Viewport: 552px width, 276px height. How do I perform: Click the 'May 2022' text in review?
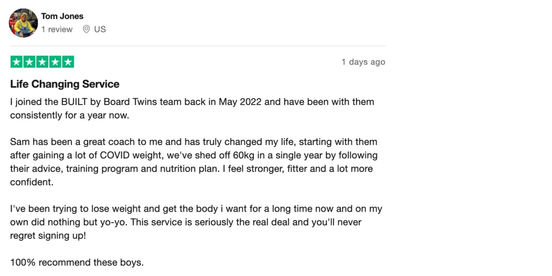(x=240, y=102)
